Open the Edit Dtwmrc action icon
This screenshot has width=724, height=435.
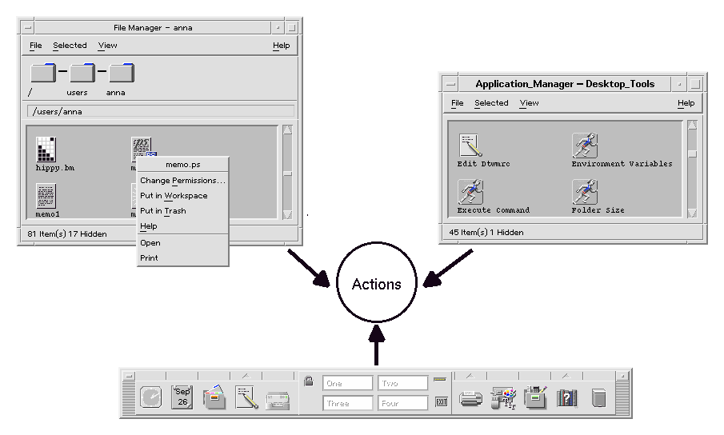470,146
